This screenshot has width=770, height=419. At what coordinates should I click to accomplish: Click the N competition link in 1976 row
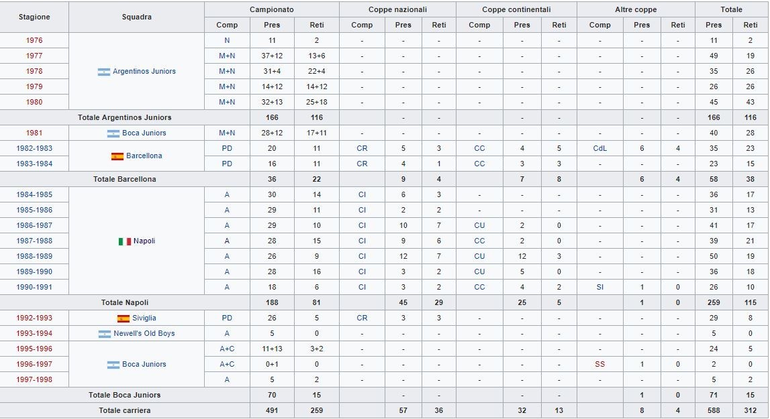[227, 41]
